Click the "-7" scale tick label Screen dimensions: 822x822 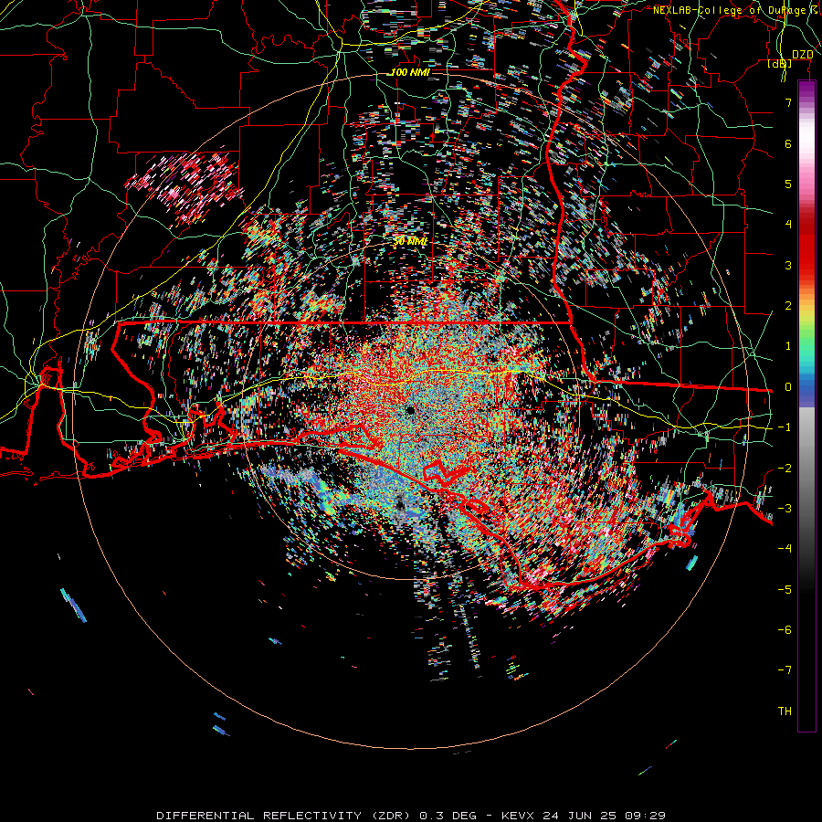pyautogui.click(x=785, y=670)
